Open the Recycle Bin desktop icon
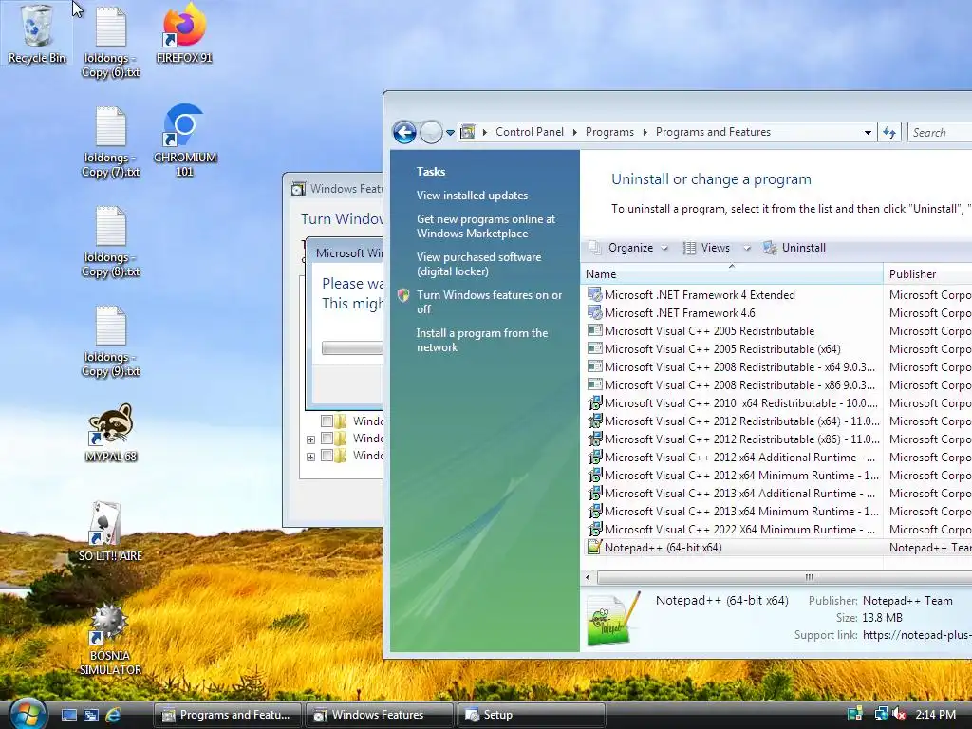Viewport: 972px width, 729px height. (37, 34)
